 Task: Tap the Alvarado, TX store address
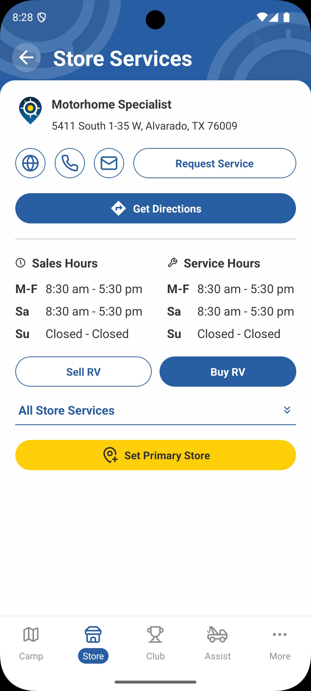144,126
